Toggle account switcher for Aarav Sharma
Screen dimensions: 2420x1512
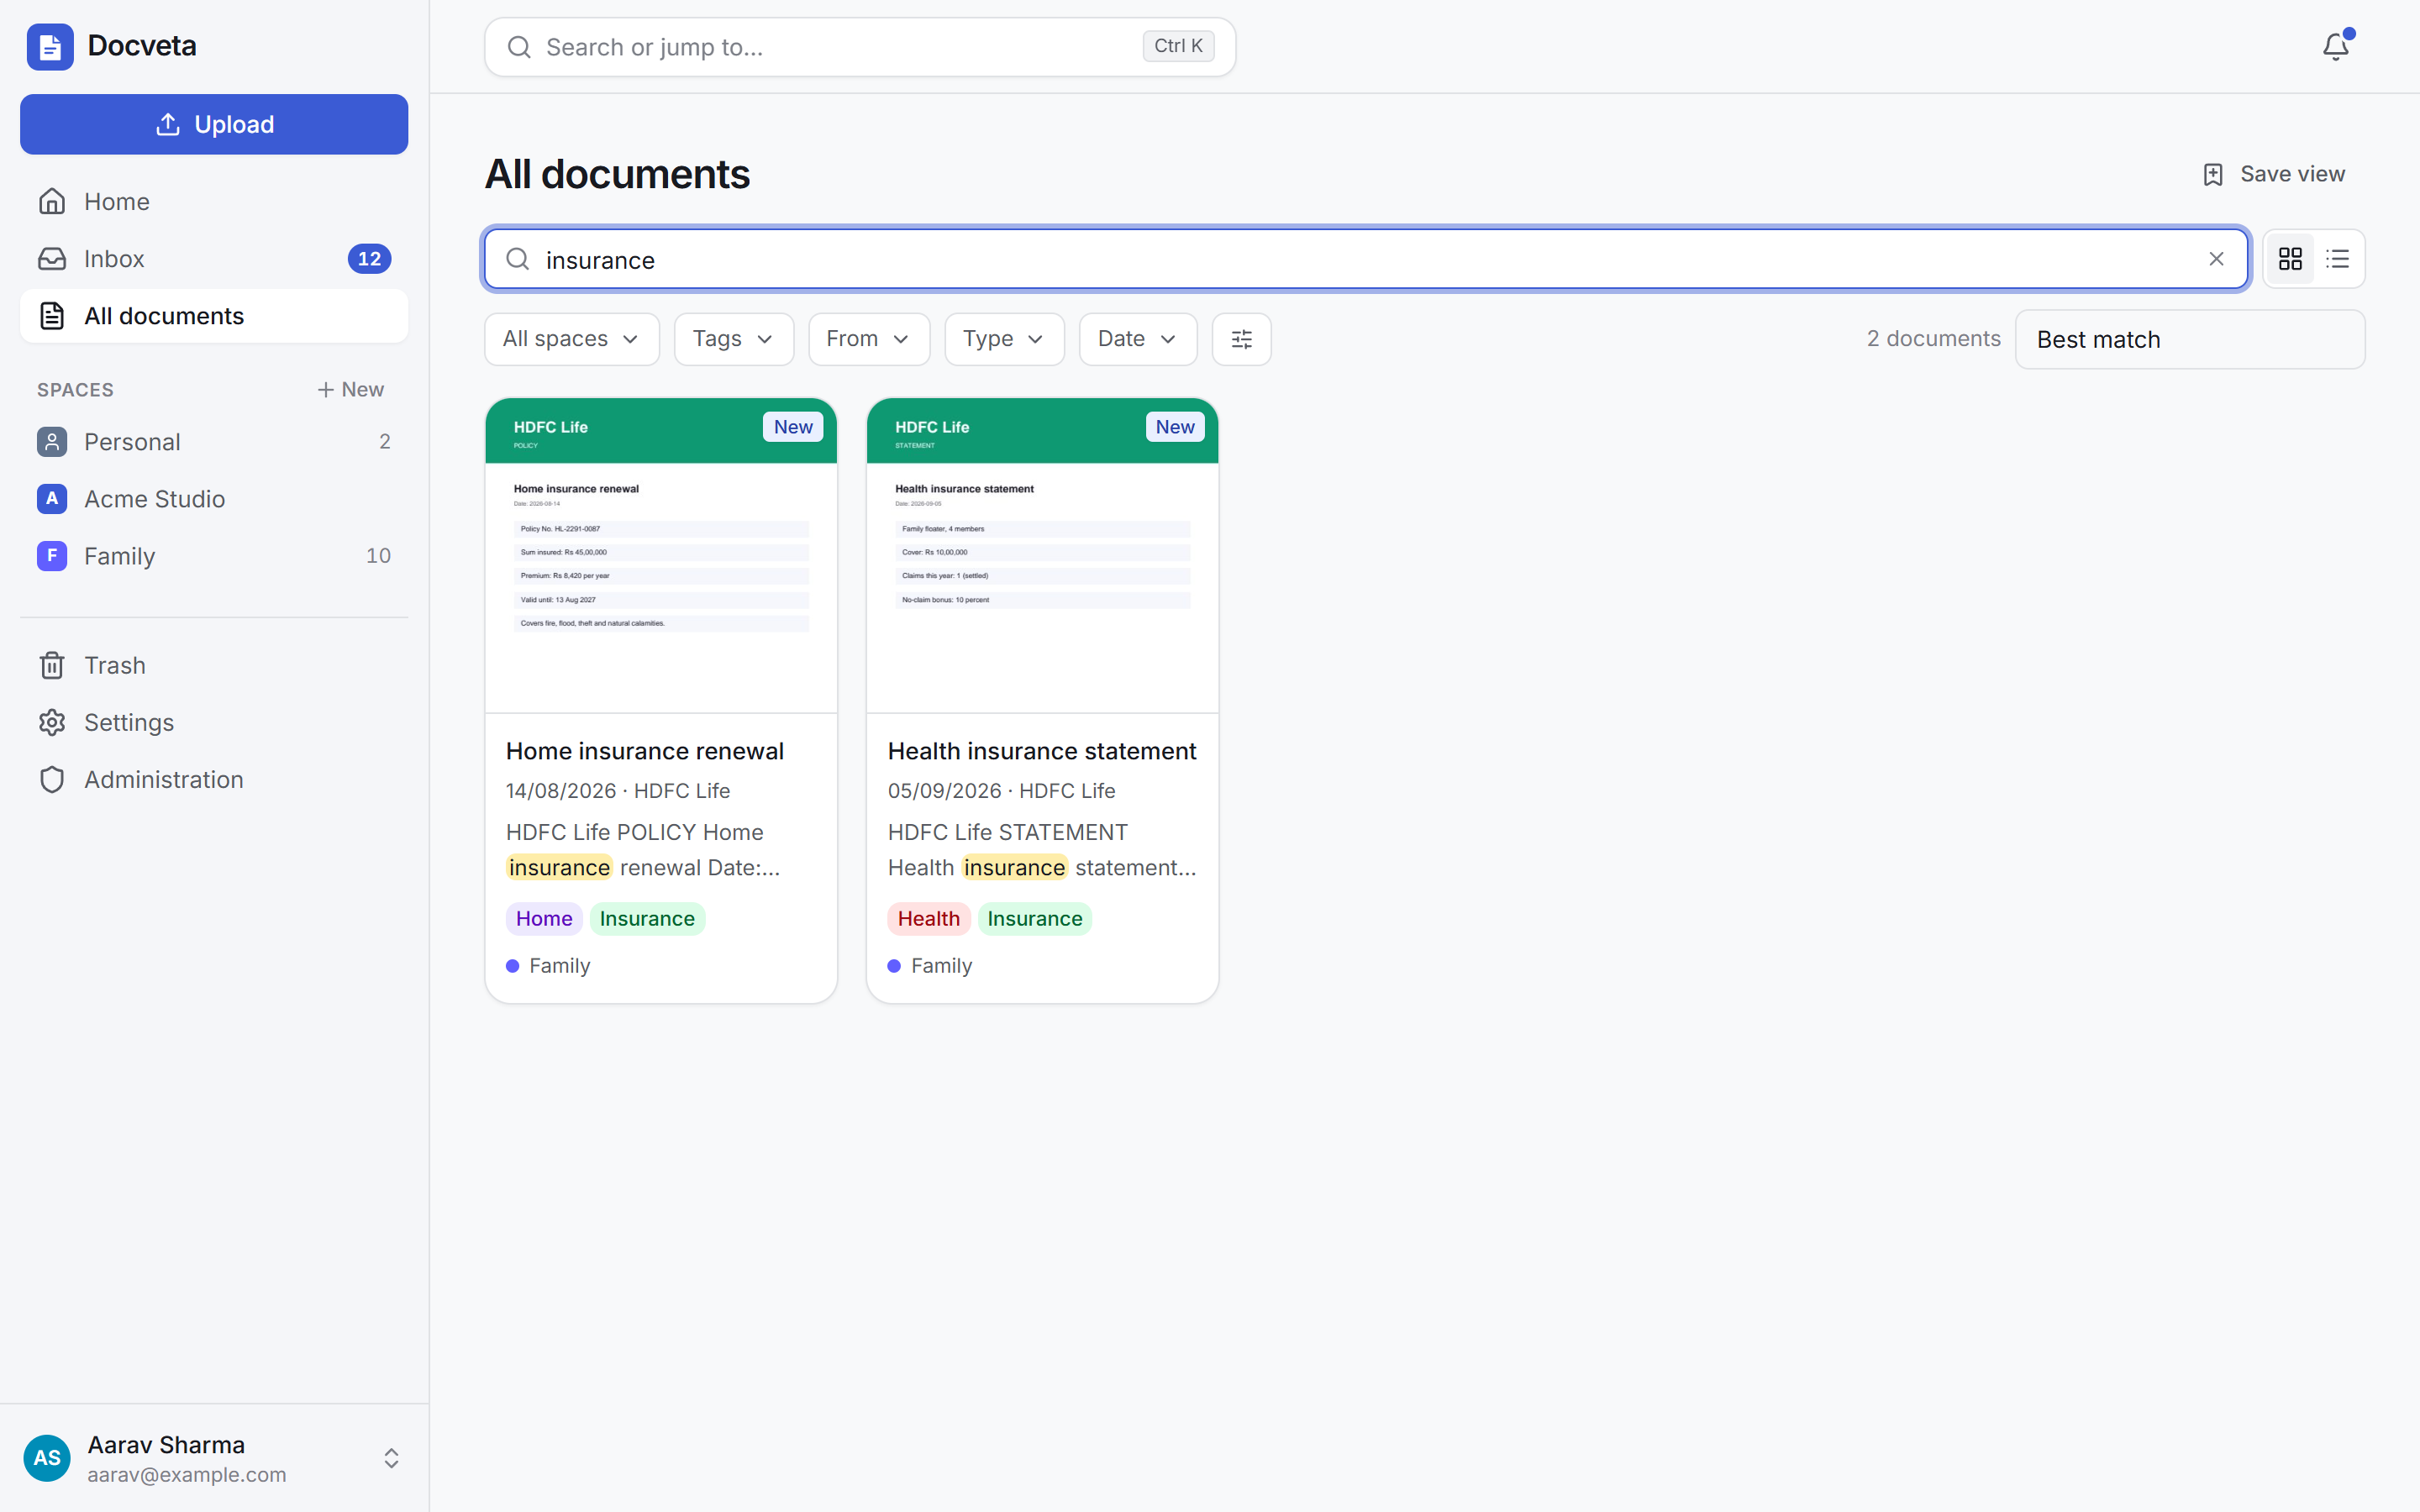[391, 1458]
